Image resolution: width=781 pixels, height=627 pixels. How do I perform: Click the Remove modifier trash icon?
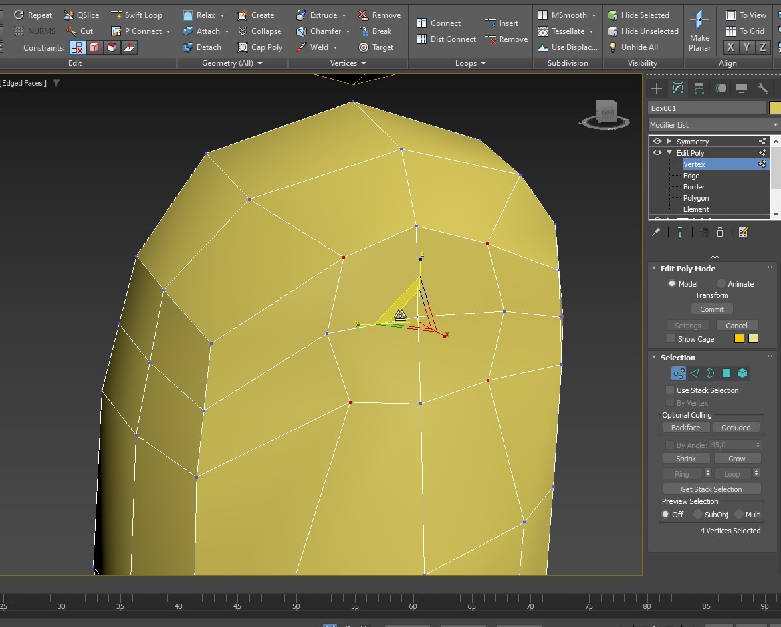720,232
